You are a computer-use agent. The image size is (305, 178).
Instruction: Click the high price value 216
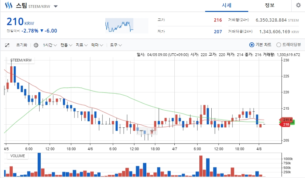click(218, 20)
